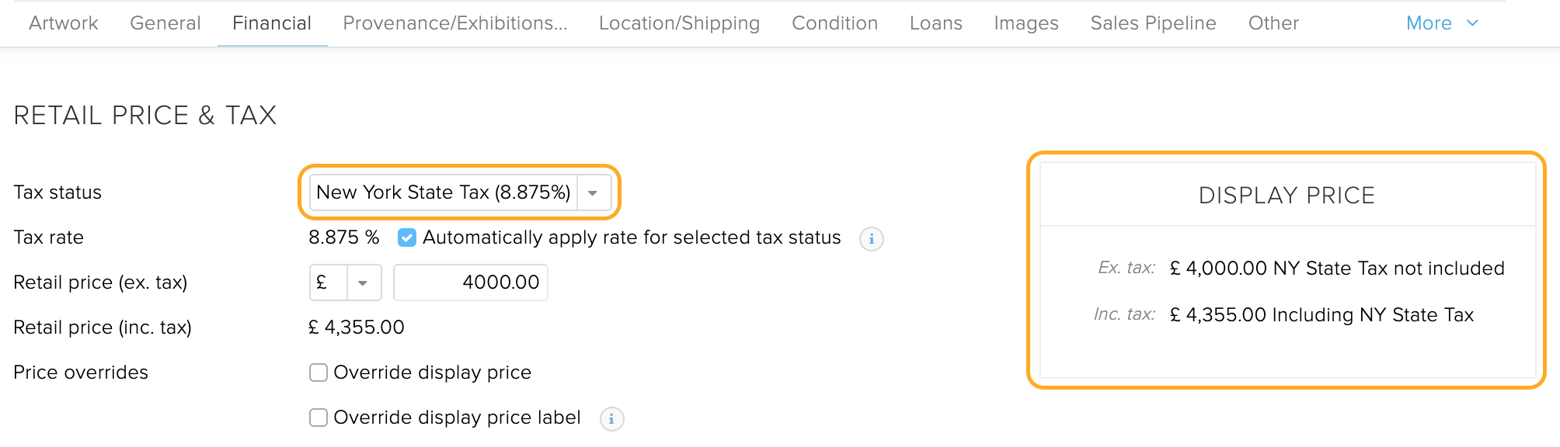Expand the More tabs menu
This screenshot has width=1560, height=447.
[1441, 23]
